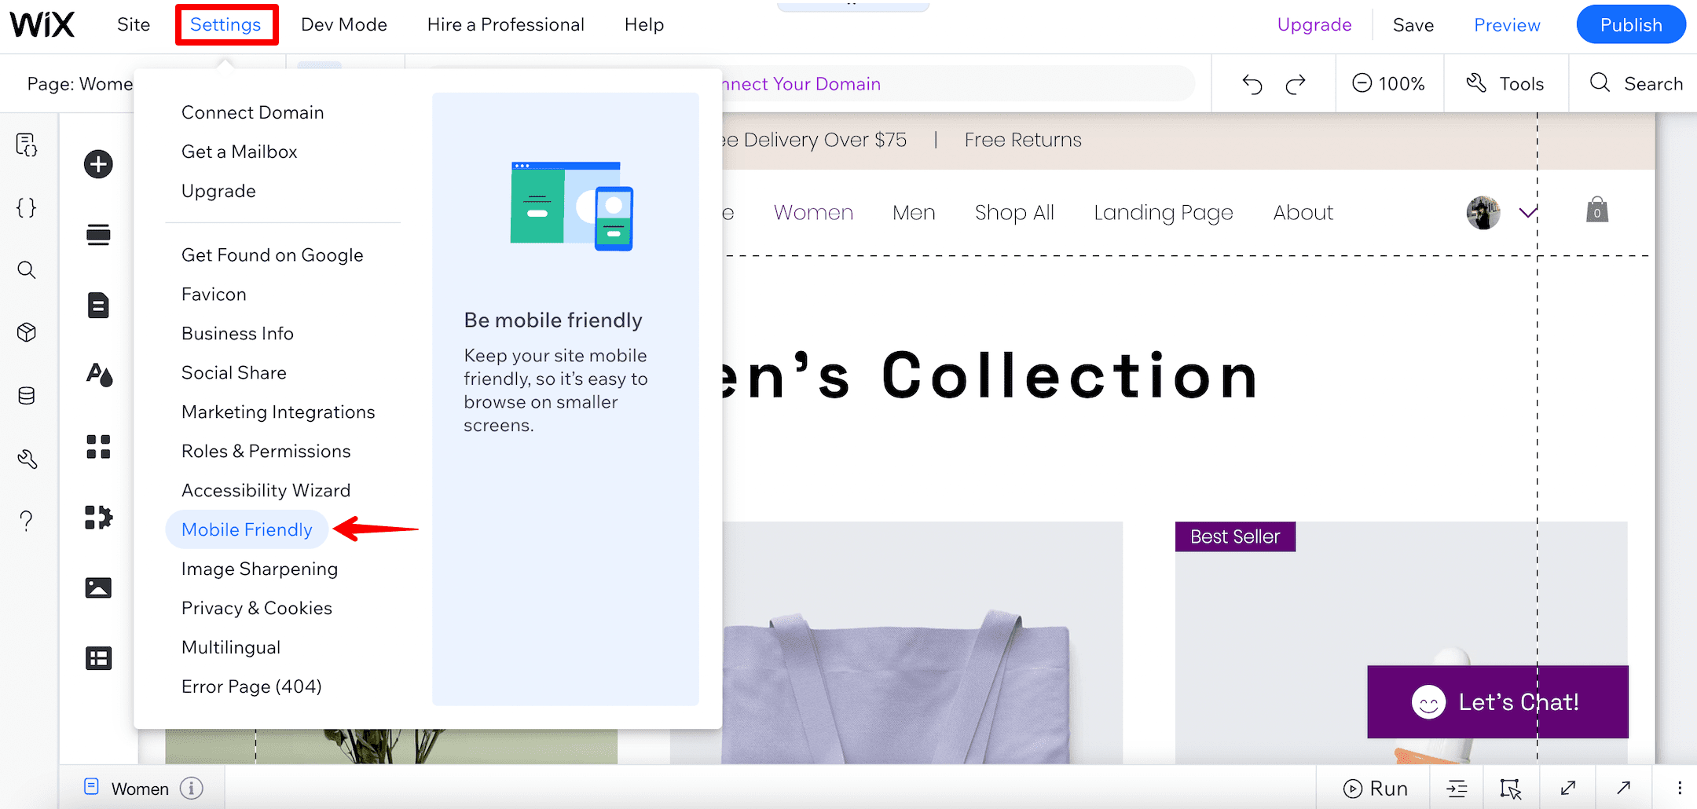Open Hire a Professional menu
1697x809 pixels.
pyautogui.click(x=506, y=25)
